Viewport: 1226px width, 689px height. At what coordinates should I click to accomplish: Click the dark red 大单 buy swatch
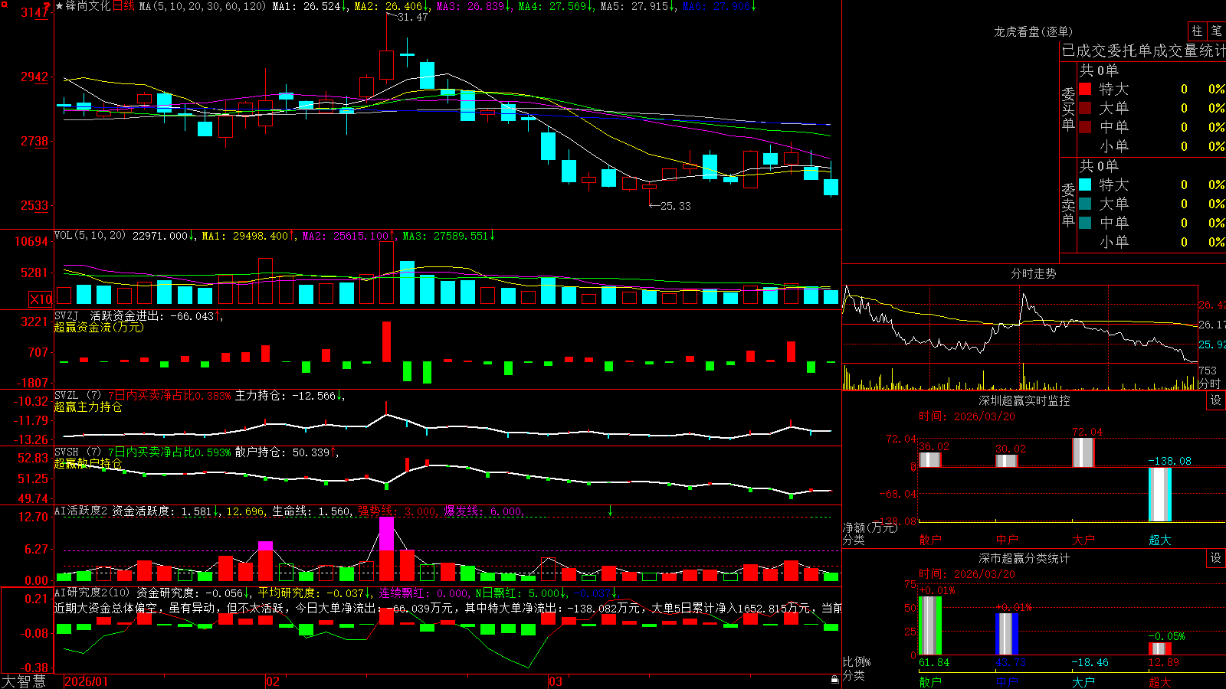point(1085,108)
